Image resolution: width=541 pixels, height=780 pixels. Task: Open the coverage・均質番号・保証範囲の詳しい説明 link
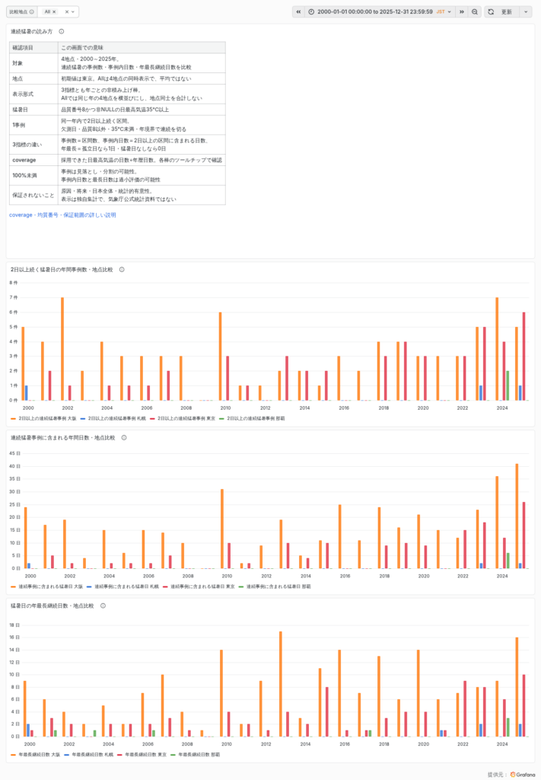(62, 215)
